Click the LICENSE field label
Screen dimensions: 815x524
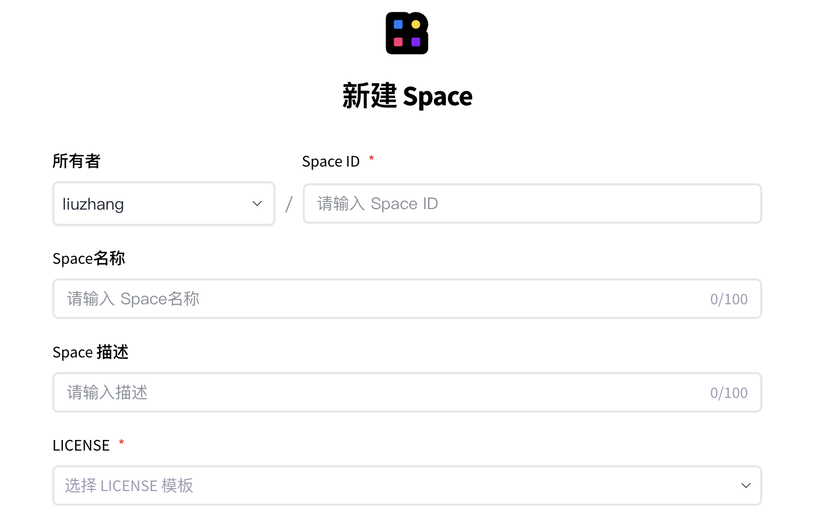point(81,446)
